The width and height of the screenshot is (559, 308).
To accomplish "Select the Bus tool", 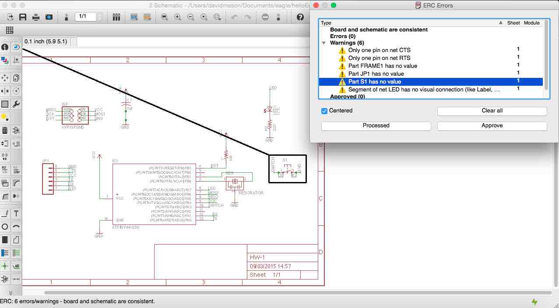I will point(5,253).
